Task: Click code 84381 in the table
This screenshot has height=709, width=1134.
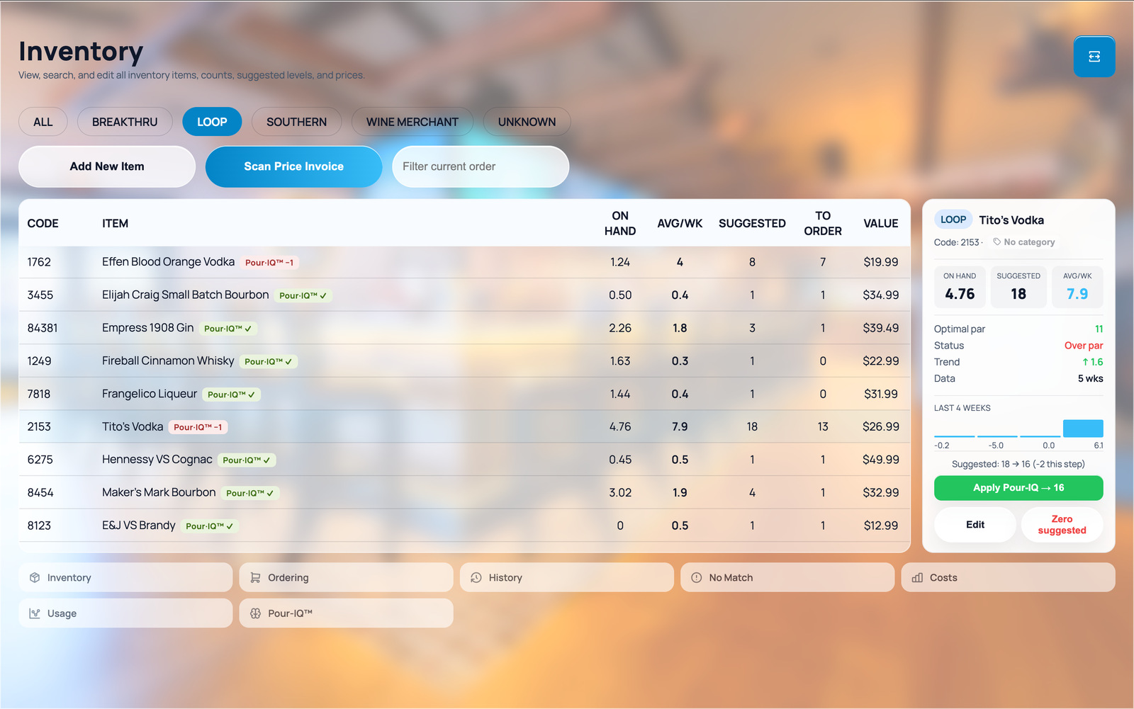Action: coord(43,328)
